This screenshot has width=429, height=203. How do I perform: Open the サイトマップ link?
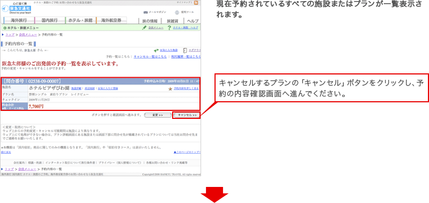tap(184, 2)
